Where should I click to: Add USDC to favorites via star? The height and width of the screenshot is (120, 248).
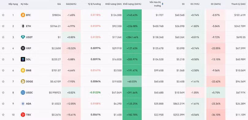pyautogui.click(x=3, y=93)
